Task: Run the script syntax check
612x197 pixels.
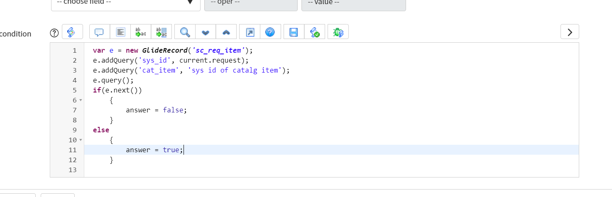Action: [x=315, y=32]
